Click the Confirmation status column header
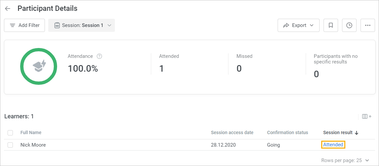This screenshot has height=166, width=379. 287,132
